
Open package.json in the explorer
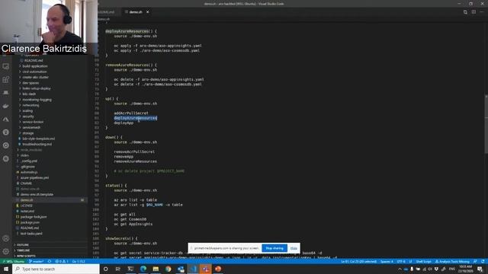30,222
